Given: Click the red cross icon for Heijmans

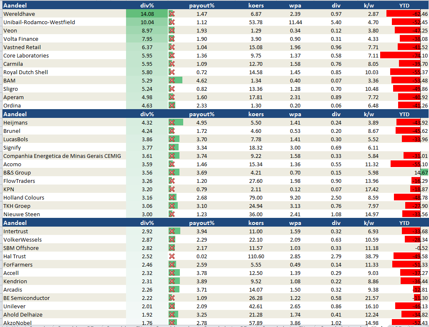Looking at the screenshot, I should [172, 122].
